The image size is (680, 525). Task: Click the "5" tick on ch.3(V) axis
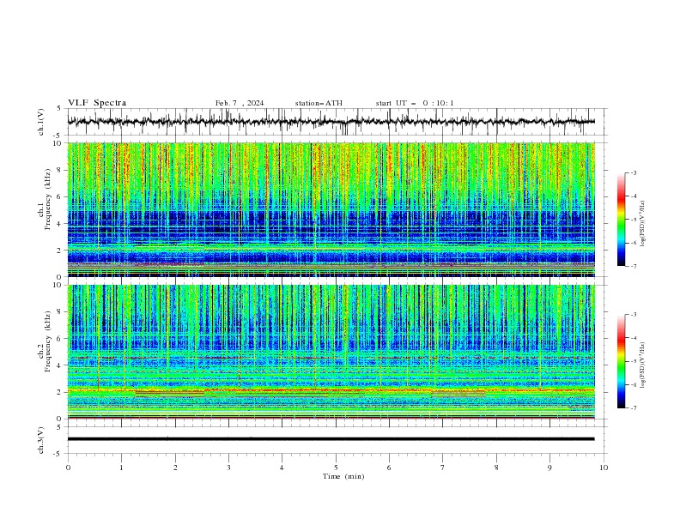(x=59, y=427)
